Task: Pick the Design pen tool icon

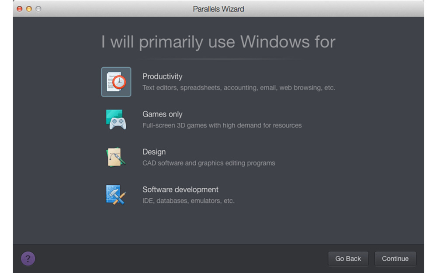Action: coord(116,157)
